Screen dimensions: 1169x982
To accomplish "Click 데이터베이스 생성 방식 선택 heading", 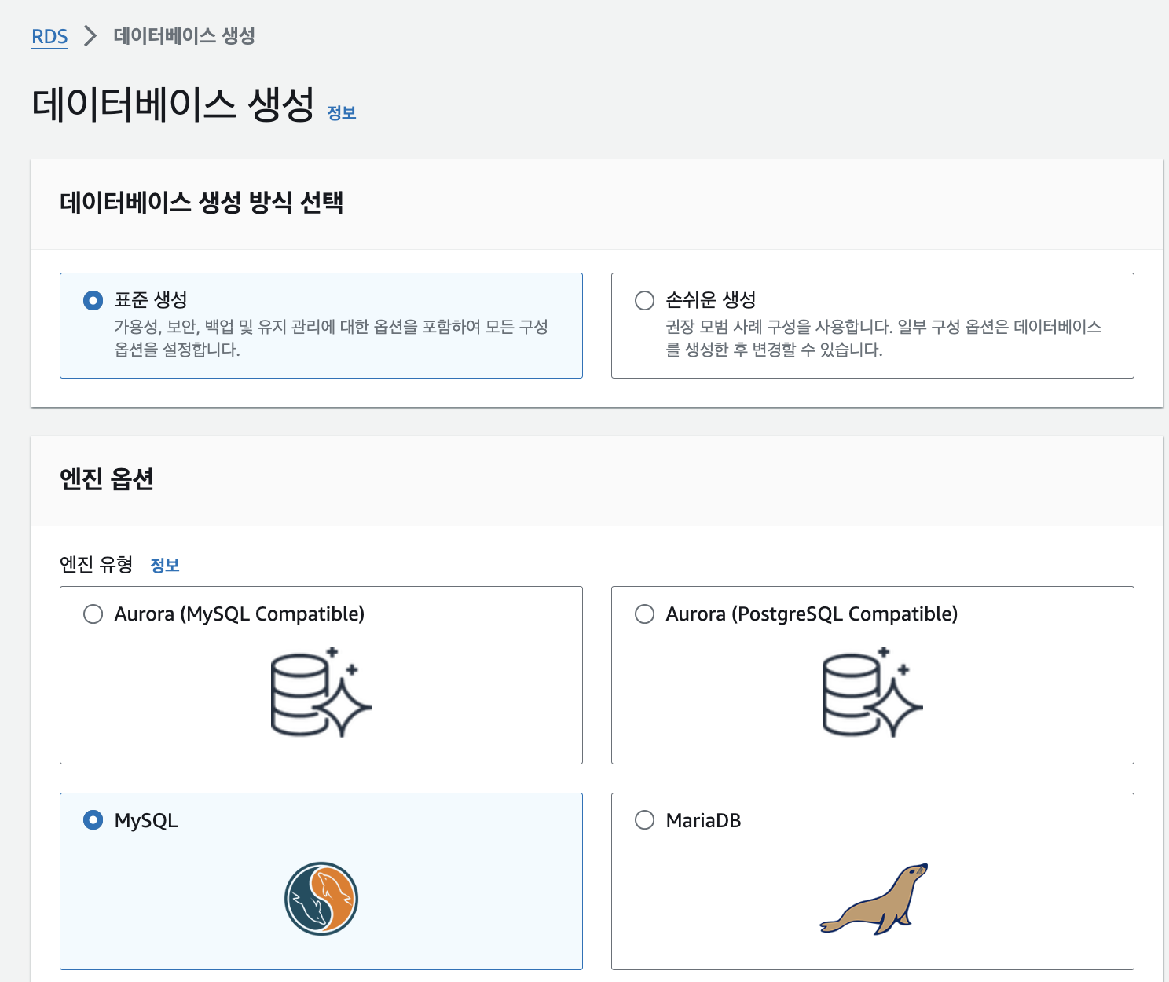I will [202, 203].
